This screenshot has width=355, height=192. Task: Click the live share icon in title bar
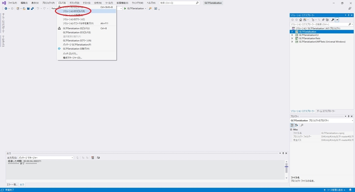coord(350,8)
